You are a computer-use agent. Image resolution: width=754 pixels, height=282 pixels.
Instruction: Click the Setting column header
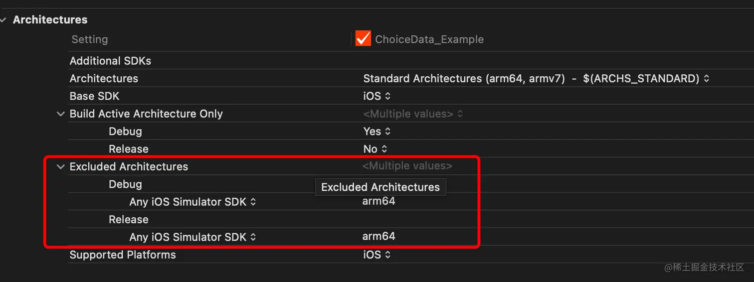click(89, 39)
